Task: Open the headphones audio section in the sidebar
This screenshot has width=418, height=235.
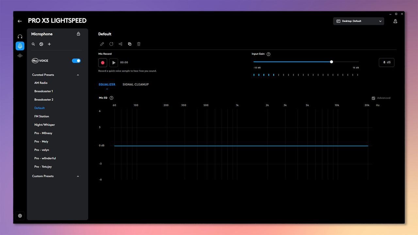Action: 20,37
